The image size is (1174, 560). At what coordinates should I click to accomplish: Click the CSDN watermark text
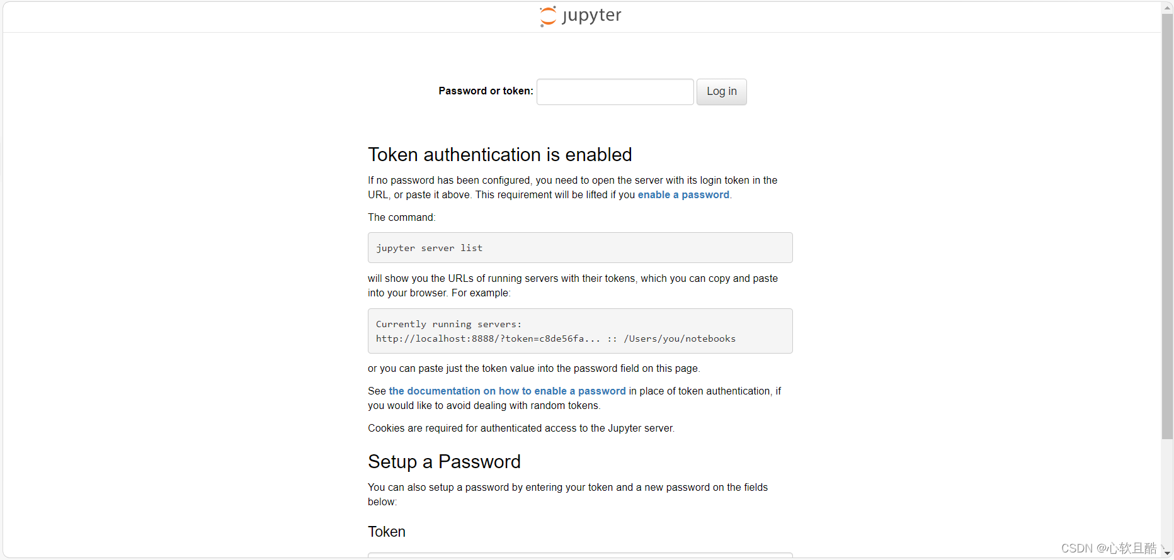tap(1108, 547)
